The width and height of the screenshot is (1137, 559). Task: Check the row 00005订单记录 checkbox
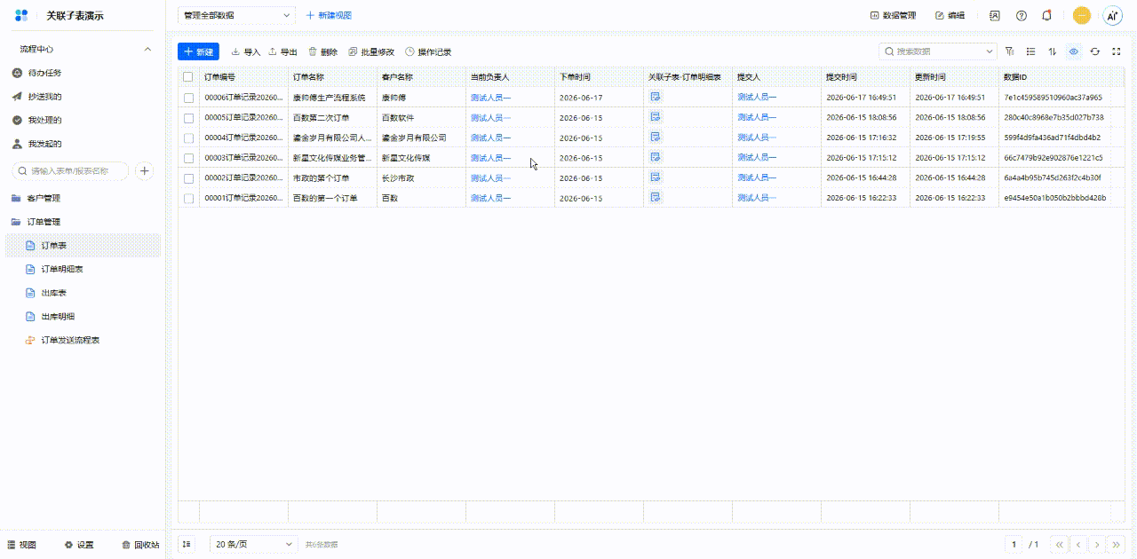click(188, 117)
